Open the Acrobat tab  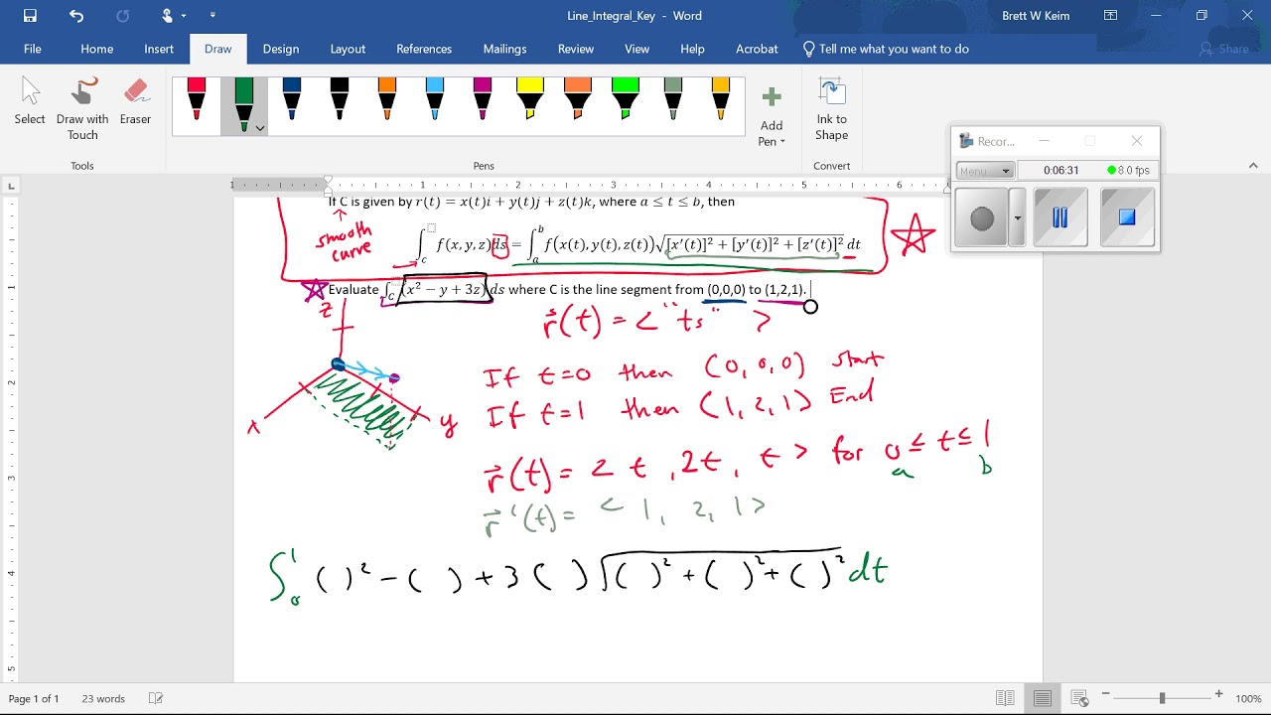pos(757,49)
